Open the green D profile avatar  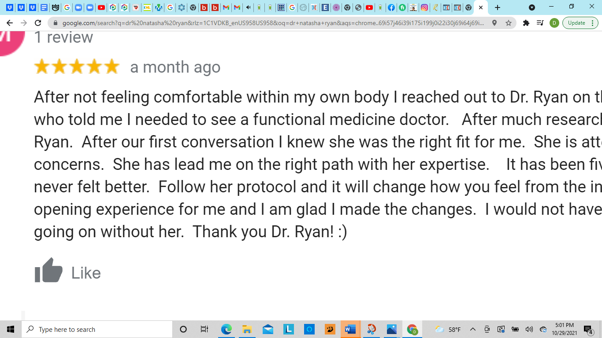(554, 23)
